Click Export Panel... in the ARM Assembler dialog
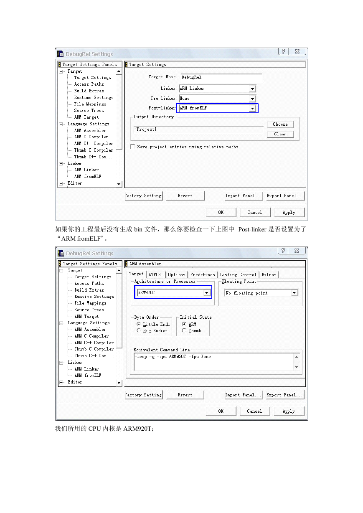 [286, 395]
